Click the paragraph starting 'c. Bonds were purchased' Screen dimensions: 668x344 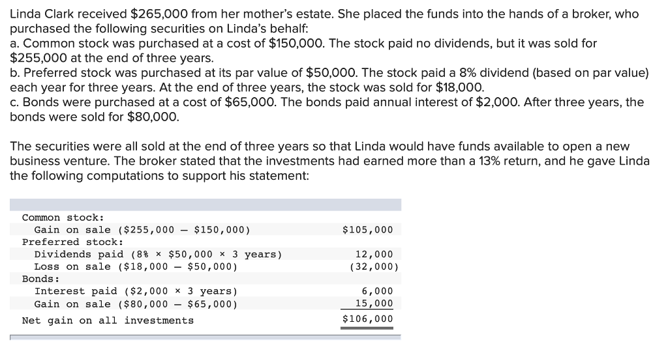327,109
